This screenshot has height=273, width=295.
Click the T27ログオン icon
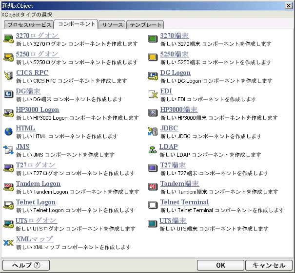pyautogui.click(x=8, y=168)
